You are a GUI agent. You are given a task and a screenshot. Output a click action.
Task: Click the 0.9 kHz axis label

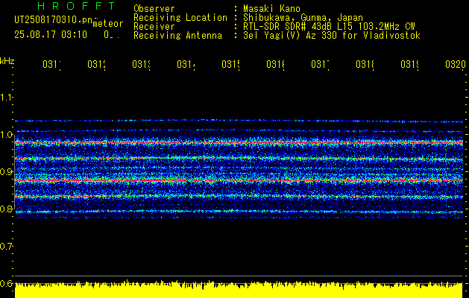click(x=6, y=171)
